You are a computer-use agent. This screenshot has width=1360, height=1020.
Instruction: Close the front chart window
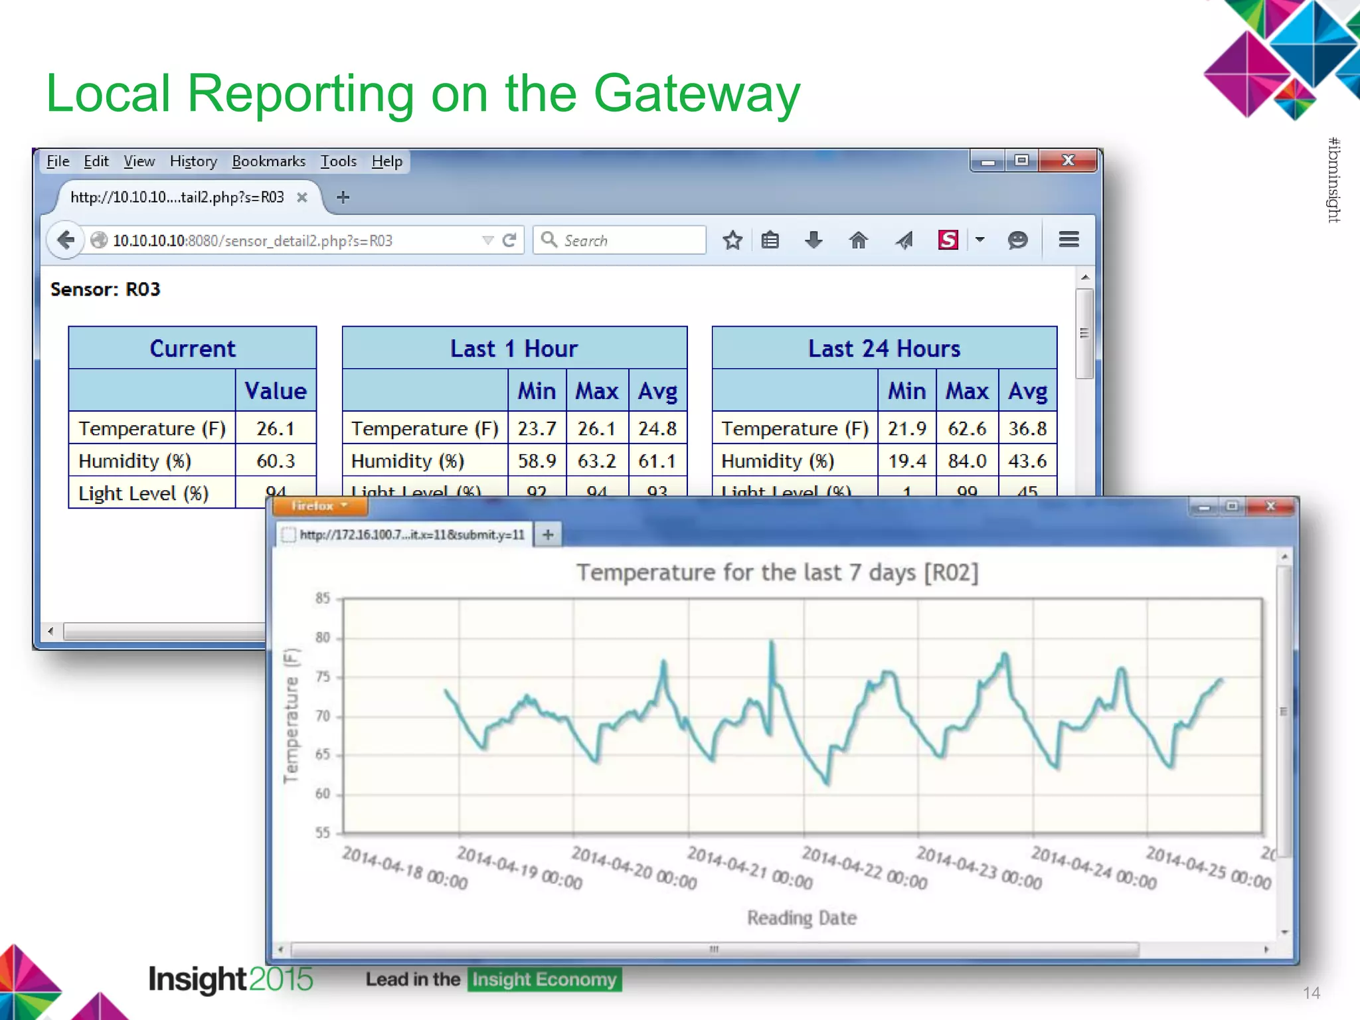tap(1270, 507)
